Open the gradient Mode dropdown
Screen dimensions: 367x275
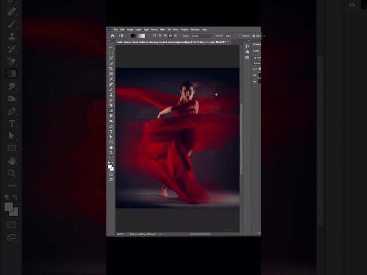[x=202, y=36]
